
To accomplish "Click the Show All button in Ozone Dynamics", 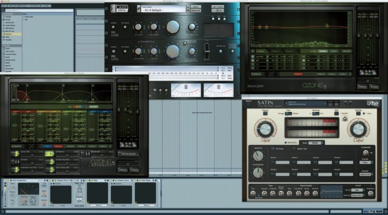I will [94, 107].
